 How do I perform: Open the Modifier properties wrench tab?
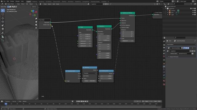(x=164, y=67)
